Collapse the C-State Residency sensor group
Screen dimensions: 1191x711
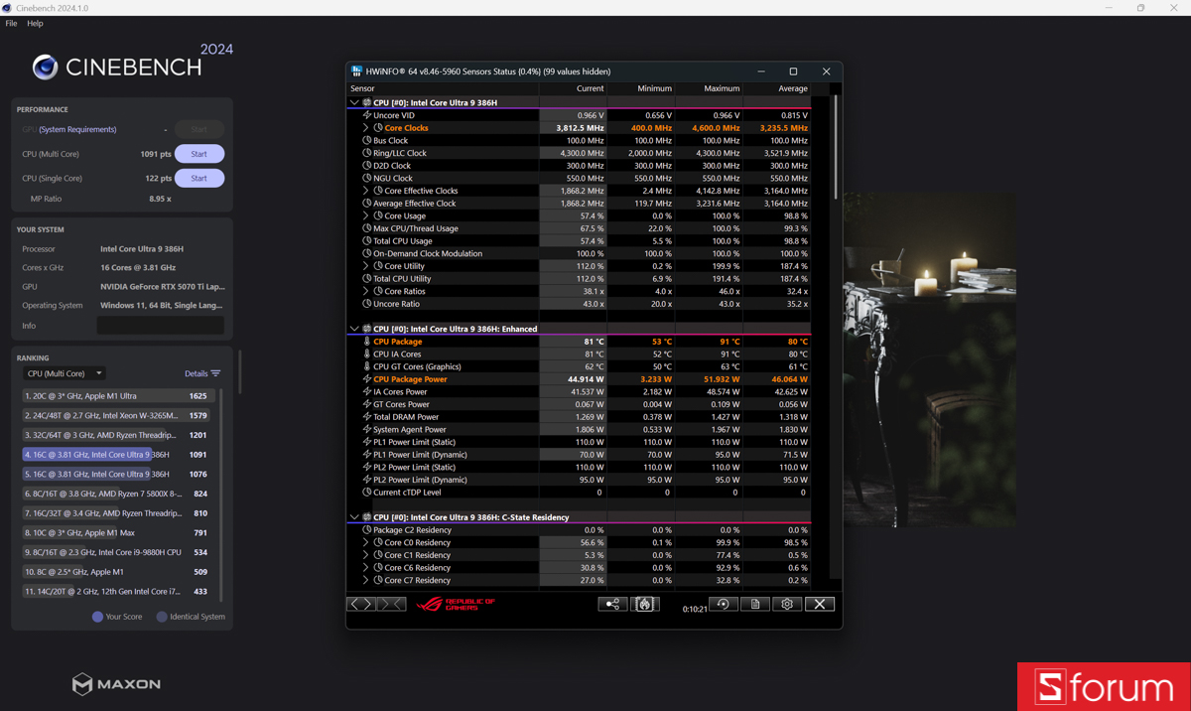pos(354,517)
